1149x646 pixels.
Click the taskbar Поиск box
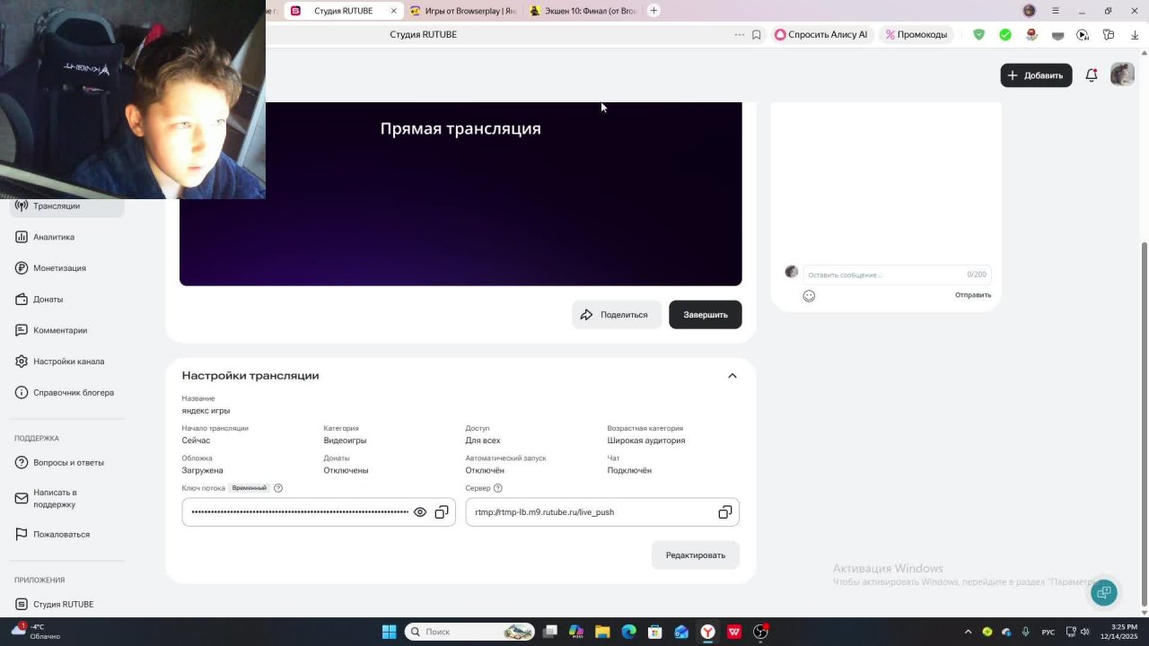[469, 632]
